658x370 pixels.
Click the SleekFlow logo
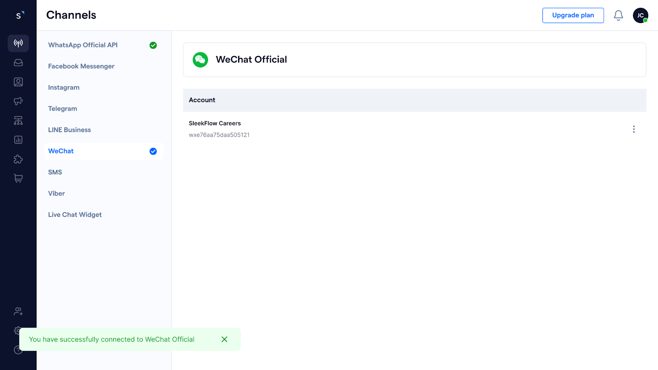click(x=20, y=15)
